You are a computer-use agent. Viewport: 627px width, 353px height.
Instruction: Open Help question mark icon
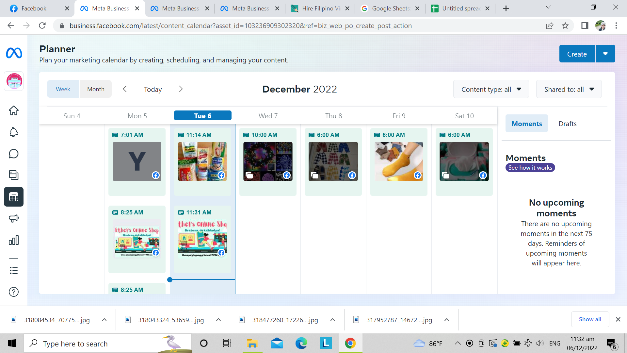(x=14, y=292)
